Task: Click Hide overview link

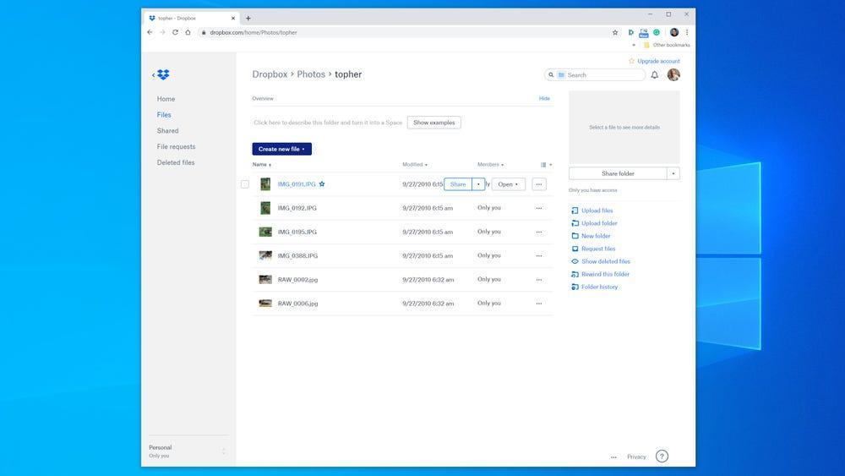Action: pos(544,99)
